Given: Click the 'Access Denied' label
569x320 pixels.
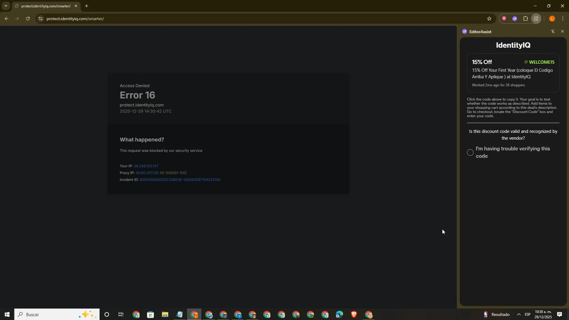Looking at the screenshot, I should coord(135,86).
